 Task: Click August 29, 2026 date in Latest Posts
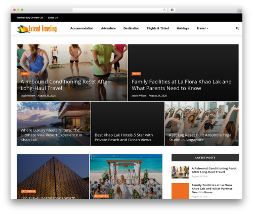coord(199,177)
